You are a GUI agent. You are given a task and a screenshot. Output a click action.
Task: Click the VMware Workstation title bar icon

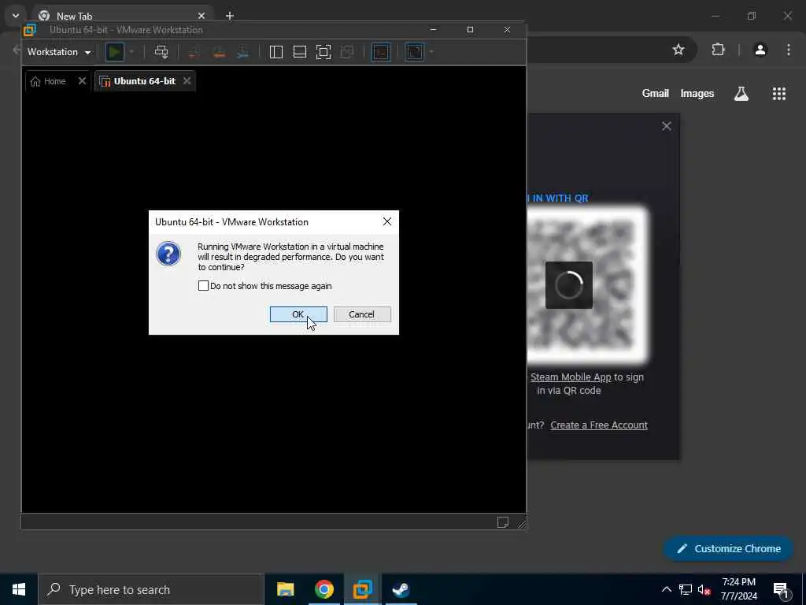click(x=30, y=31)
